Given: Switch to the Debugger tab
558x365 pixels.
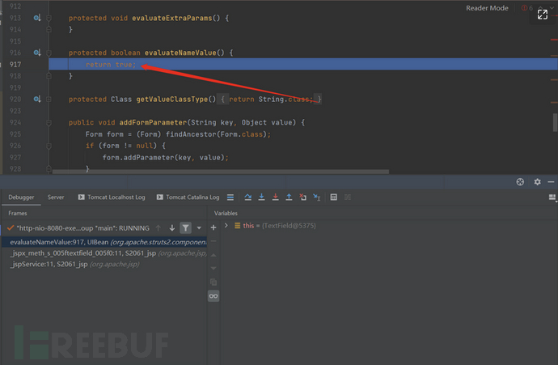Looking at the screenshot, I should [21, 197].
